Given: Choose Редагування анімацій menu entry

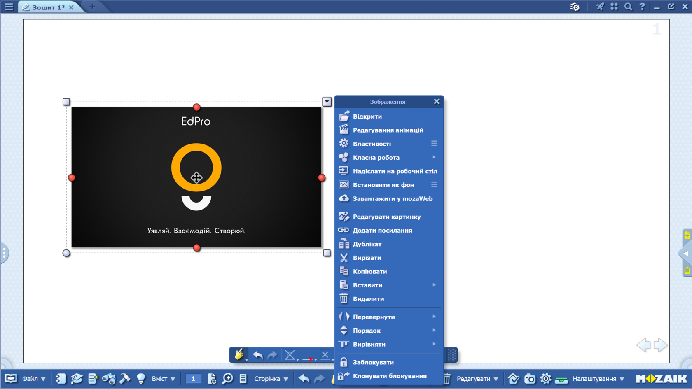Looking at the screenshot, I should coord(389,130).
